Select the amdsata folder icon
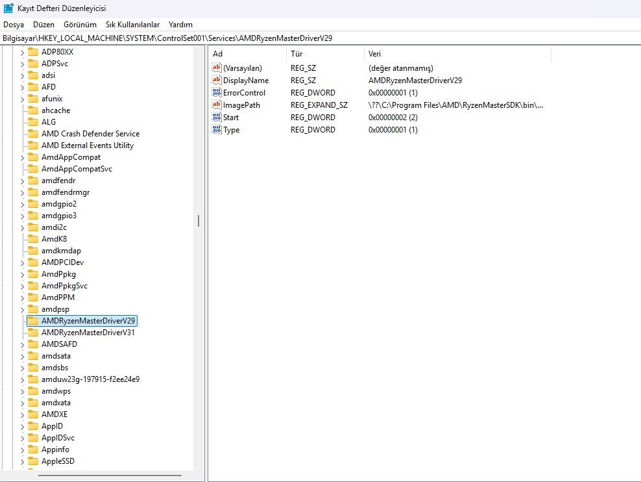Viewport: 641px width, 482px height. (32, 356)
